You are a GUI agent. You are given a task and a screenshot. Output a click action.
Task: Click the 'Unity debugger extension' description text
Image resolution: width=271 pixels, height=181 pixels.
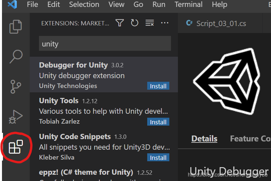82,75
